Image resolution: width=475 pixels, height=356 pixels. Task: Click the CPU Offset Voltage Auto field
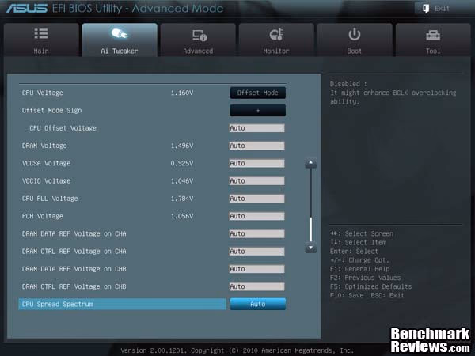coord(256,128)
